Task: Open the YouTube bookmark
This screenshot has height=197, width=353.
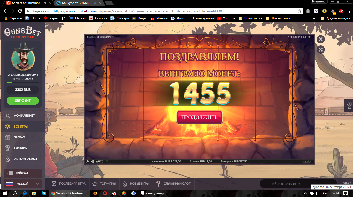Action: [x=226, y=18]
